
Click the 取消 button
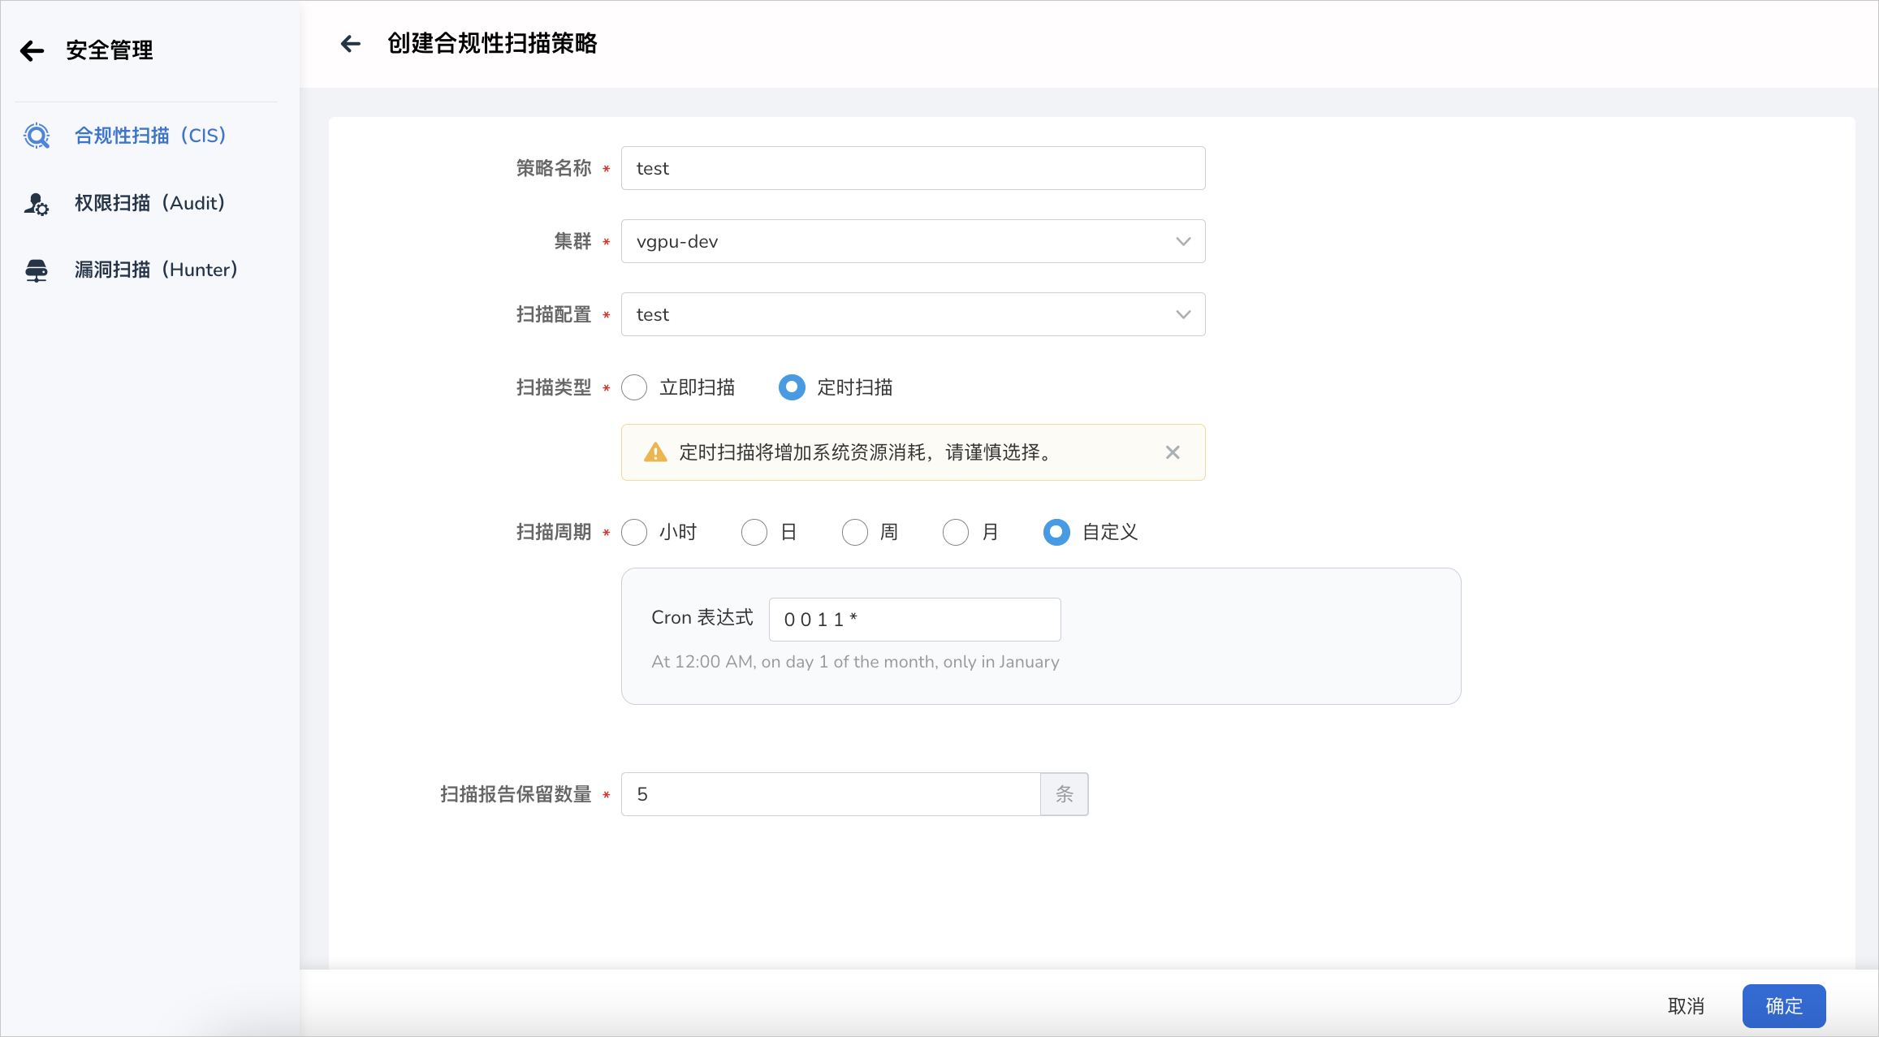click(1686, 1006)
